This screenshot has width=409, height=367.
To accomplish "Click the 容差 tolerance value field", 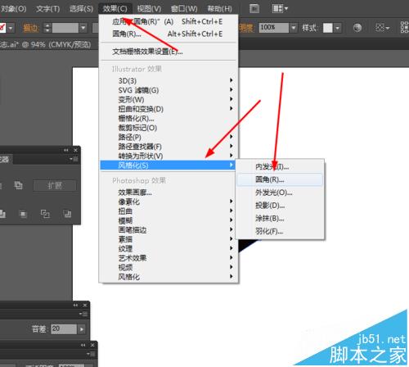I will 64,329.
